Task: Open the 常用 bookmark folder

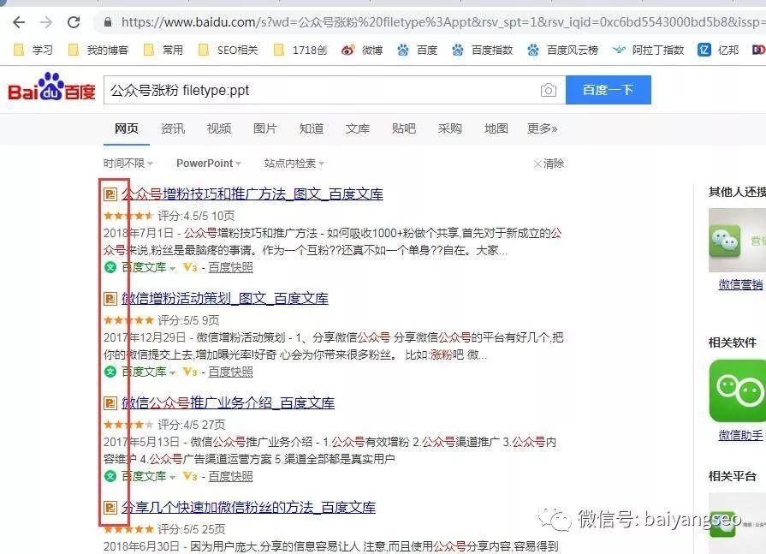Action: click(x=163, y=50)
